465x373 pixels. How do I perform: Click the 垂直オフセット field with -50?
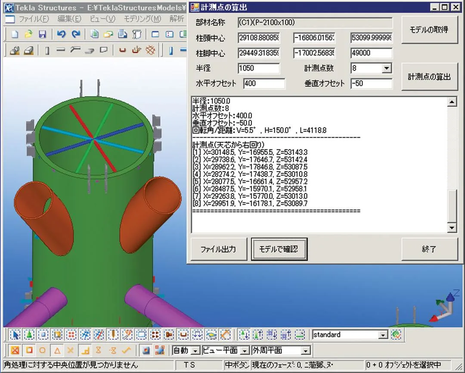(x=371, y=84)
